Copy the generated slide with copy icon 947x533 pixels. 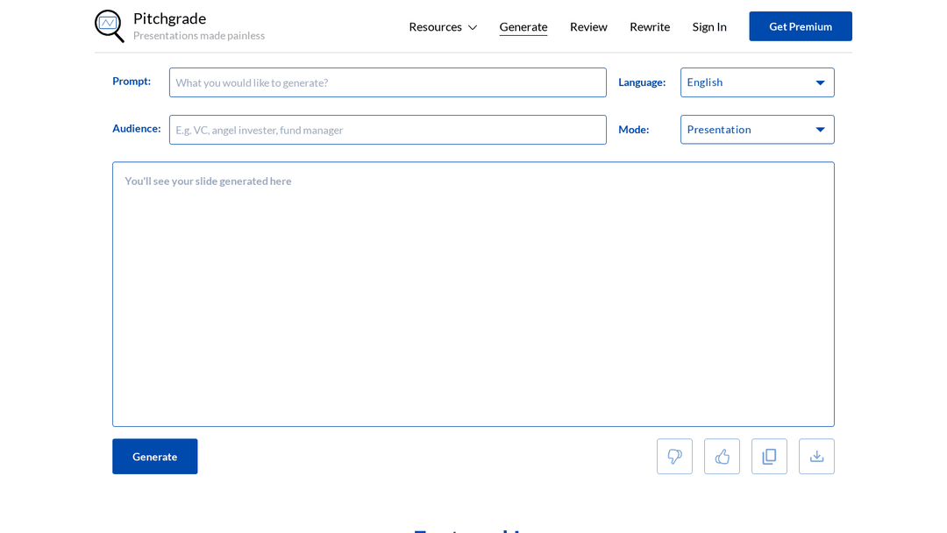[769, 457]
